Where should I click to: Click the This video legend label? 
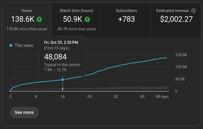tap(24, 45)
